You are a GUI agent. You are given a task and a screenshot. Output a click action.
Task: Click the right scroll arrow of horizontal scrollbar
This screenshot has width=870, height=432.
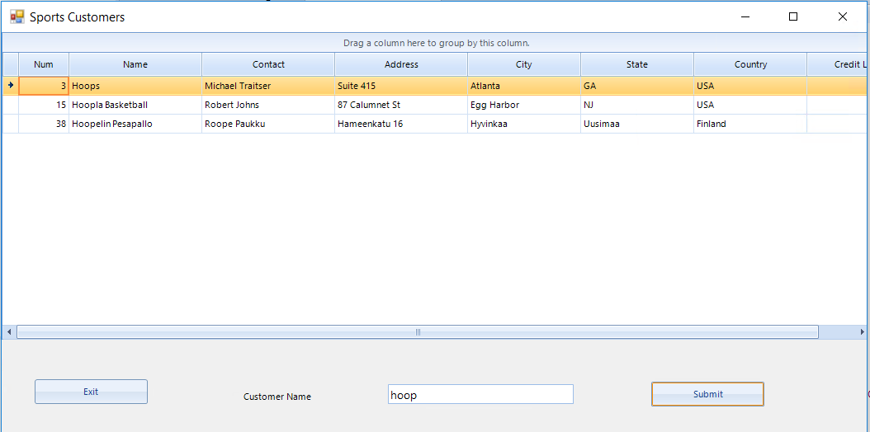[x=863, y=332]
